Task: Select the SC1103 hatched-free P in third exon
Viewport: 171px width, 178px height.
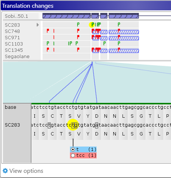Action: [x=104, y=43]
